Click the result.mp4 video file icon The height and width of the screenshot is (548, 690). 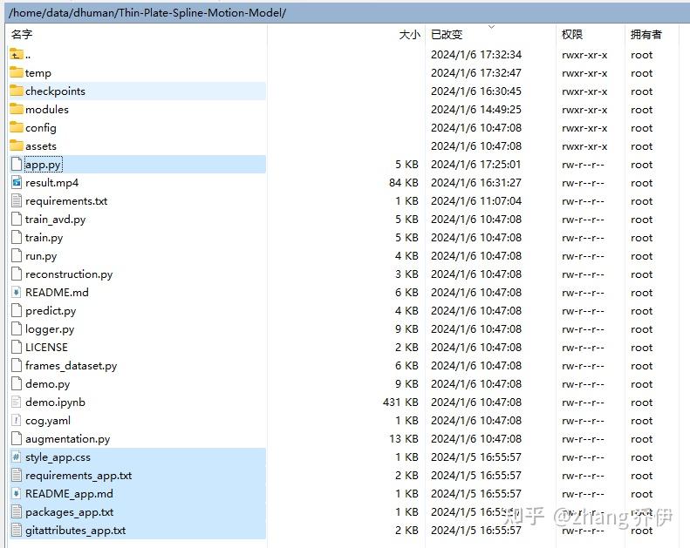pos(17,183)
